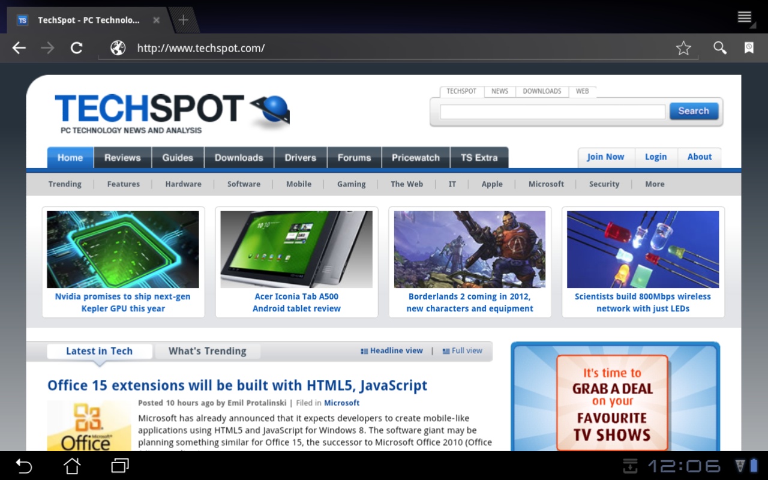768x480 pixels.
Task: Select the NEWS search scope tab
Action: [500, 91]
